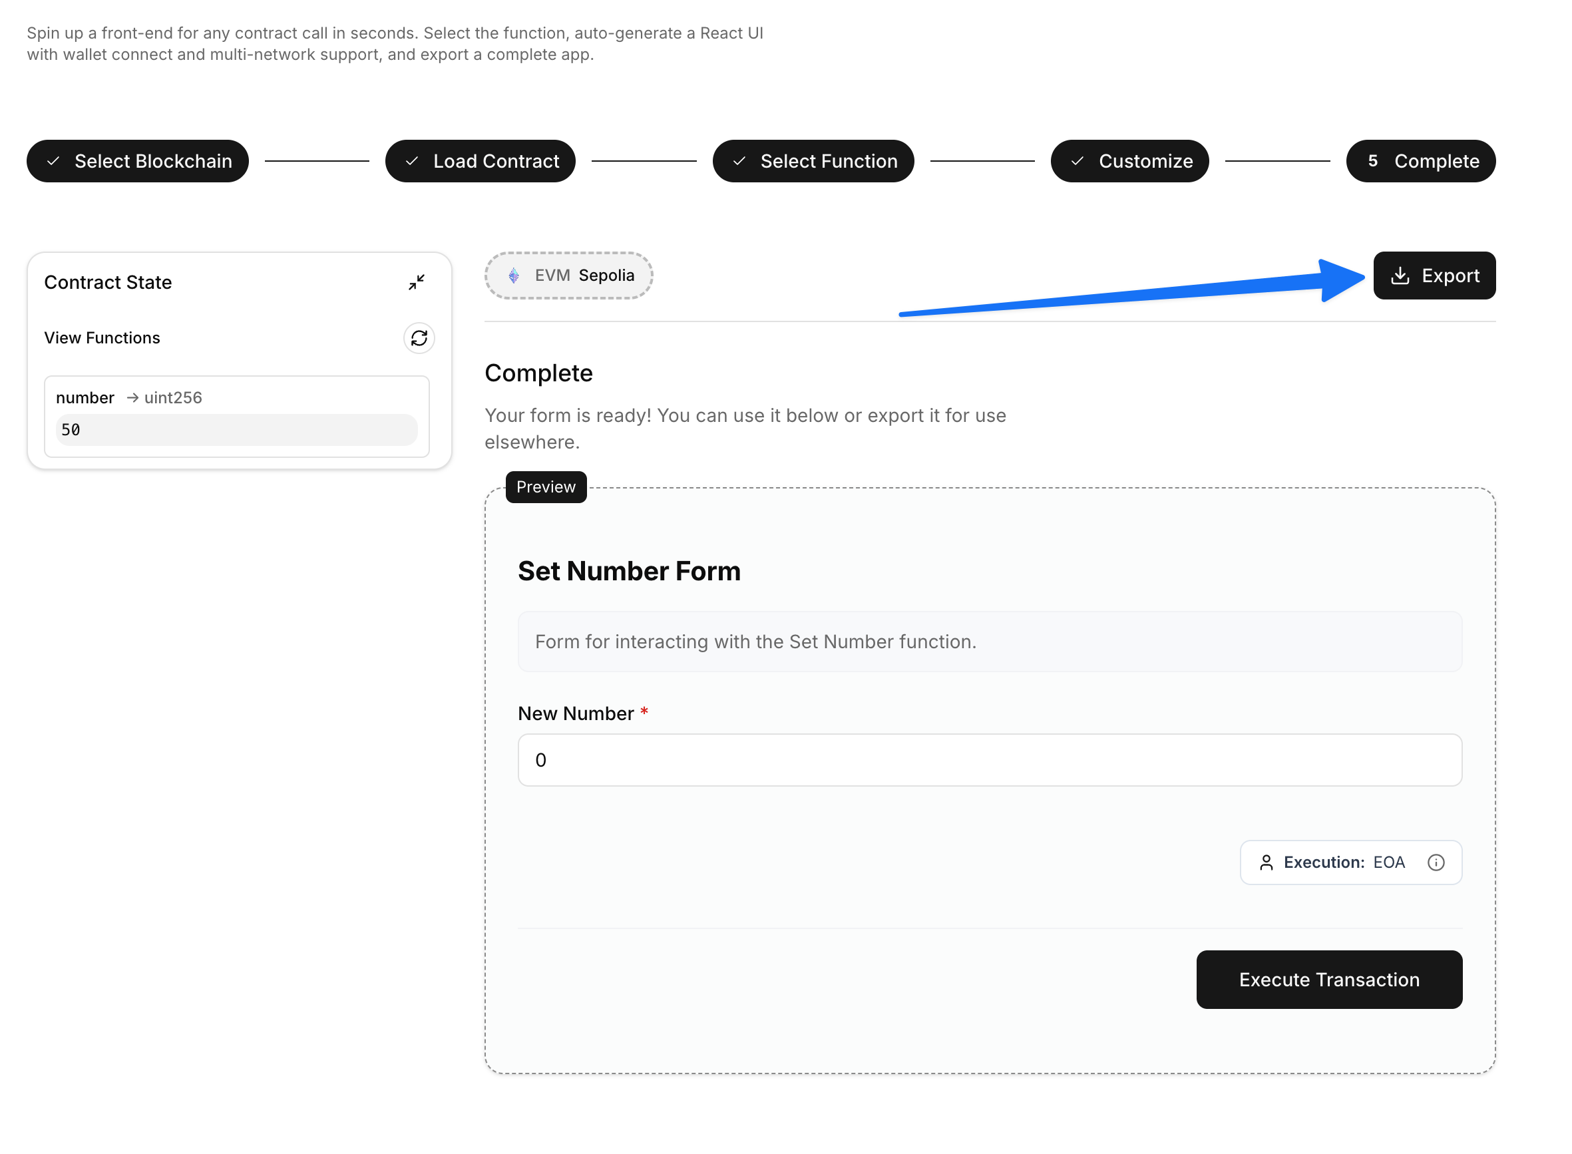1572x1154 pixels.
Task: Click the info icon beside Execution EOA
Action: [x=1436, y=862]
